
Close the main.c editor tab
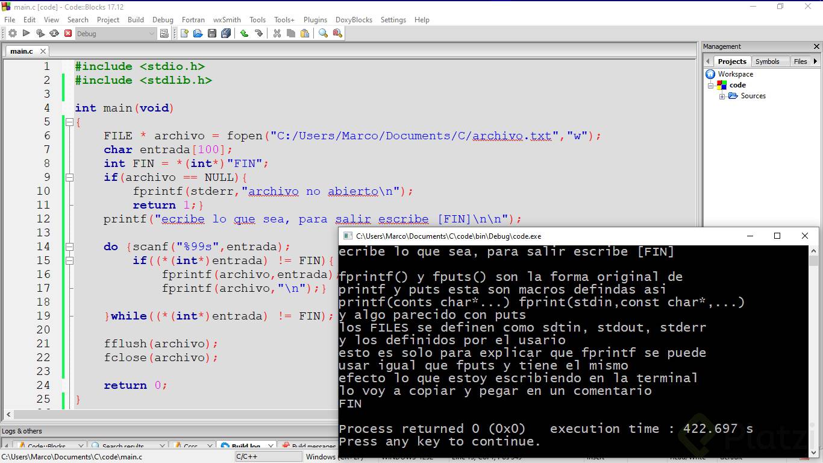[x=43, y=52]
